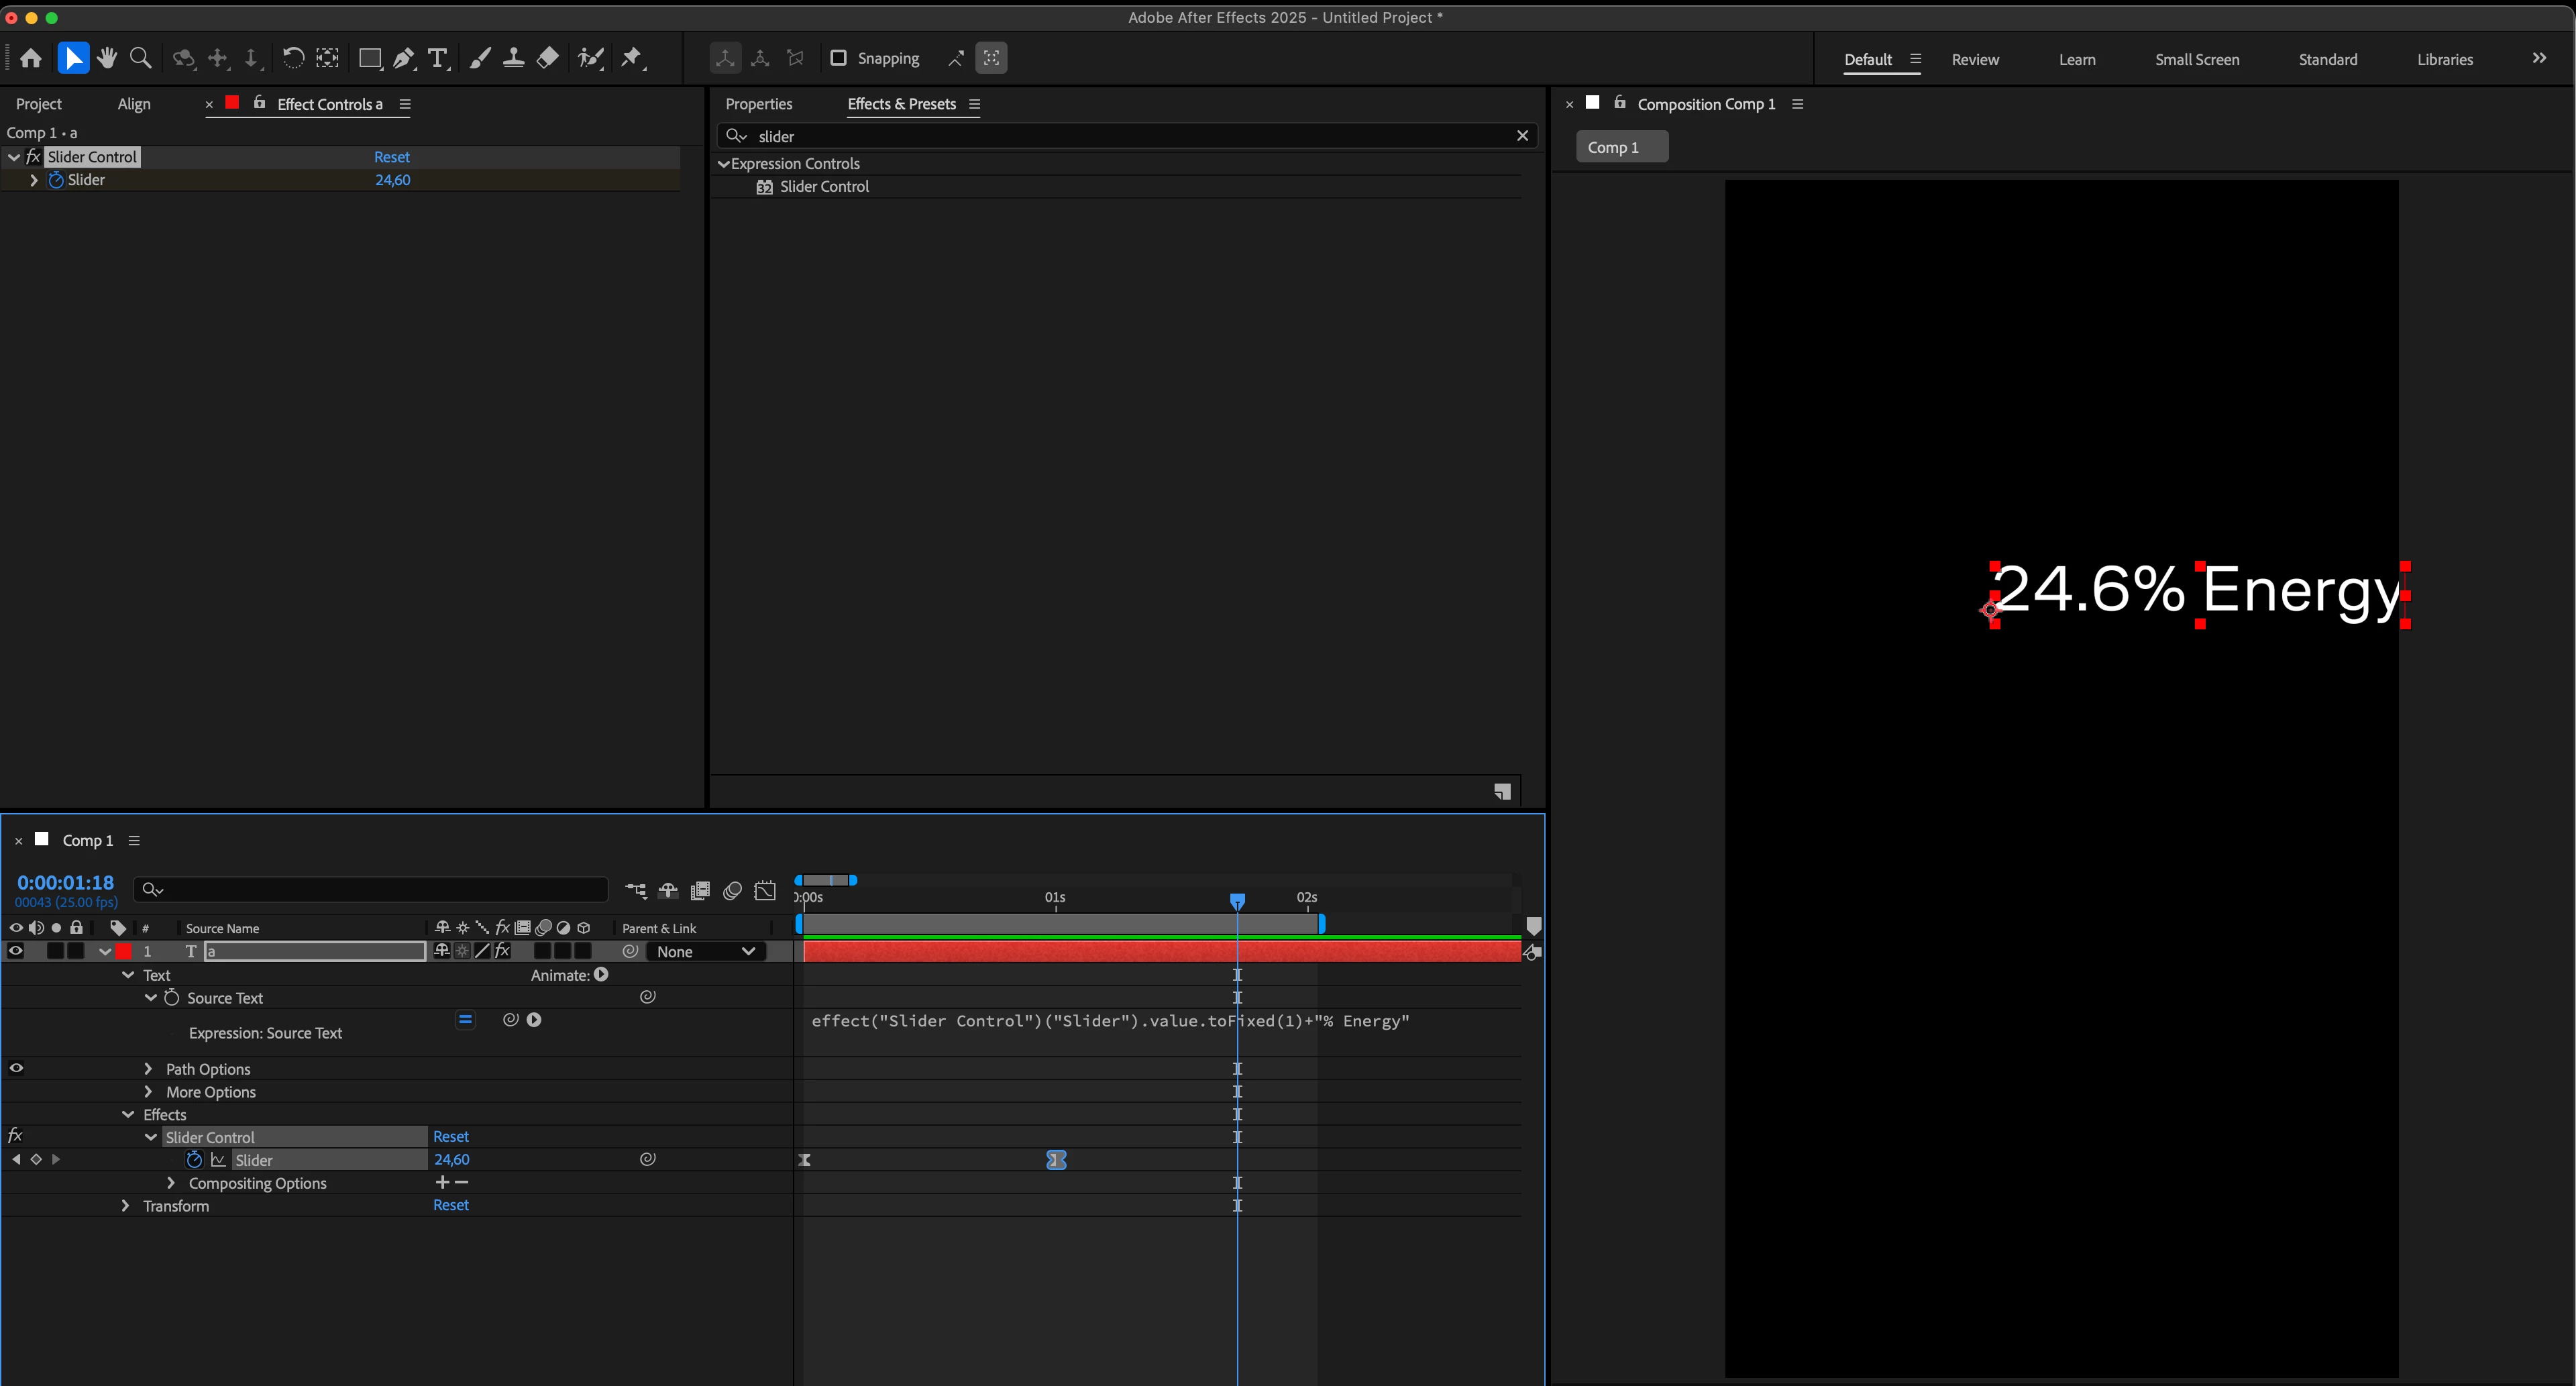Open the Project panel tab
Viewport: 2576px width, 1386px height.
click(39, 104)
